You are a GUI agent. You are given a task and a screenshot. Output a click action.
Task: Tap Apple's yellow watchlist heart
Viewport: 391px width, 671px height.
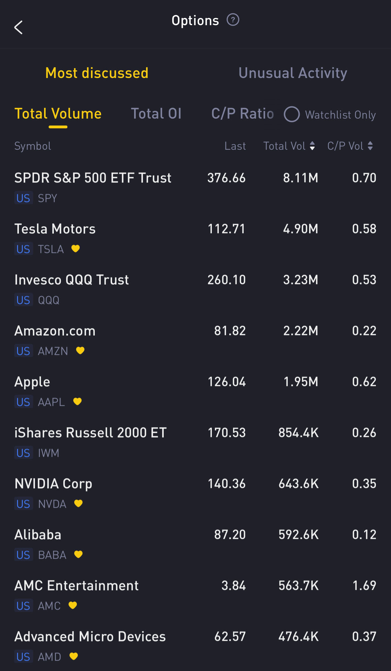[77, 402]
